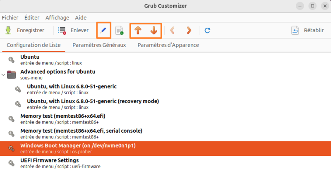The height and width of the screenshot is (174, 331).
Task: Switch to Paramètres Généraux tab
Action: 99,45
